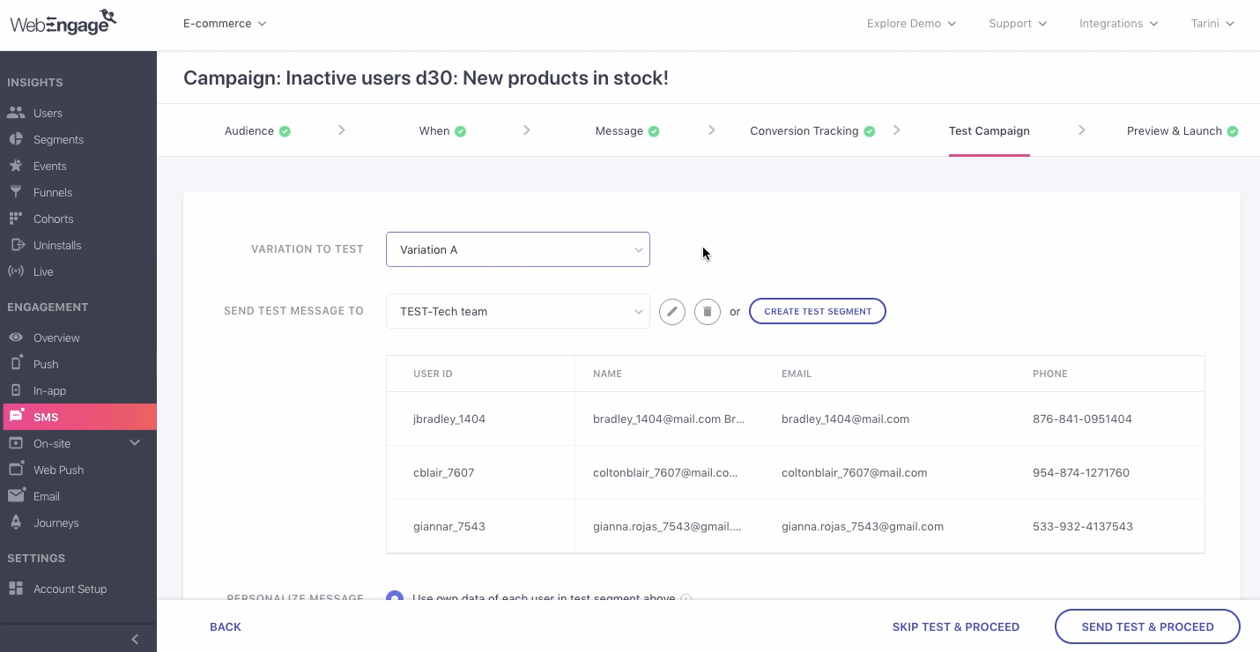Click user ID giannar_7543
The width and height of the screenshot is (1260, 652).
pyautogui.click(x=449, y=526)
